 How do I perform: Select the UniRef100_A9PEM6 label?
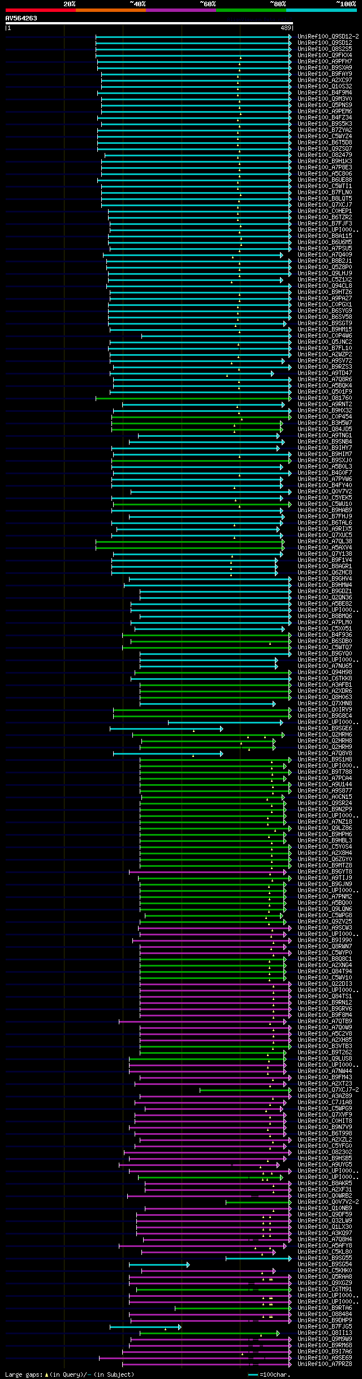[325, 111]
